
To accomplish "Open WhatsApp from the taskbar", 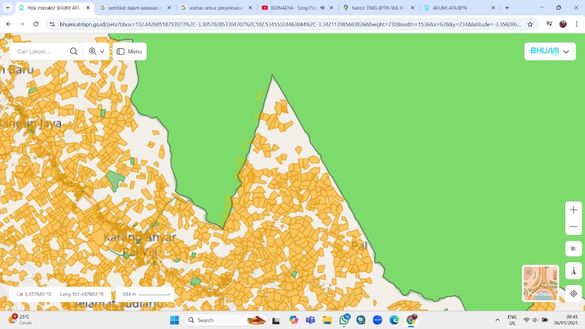I will (344, 320).
